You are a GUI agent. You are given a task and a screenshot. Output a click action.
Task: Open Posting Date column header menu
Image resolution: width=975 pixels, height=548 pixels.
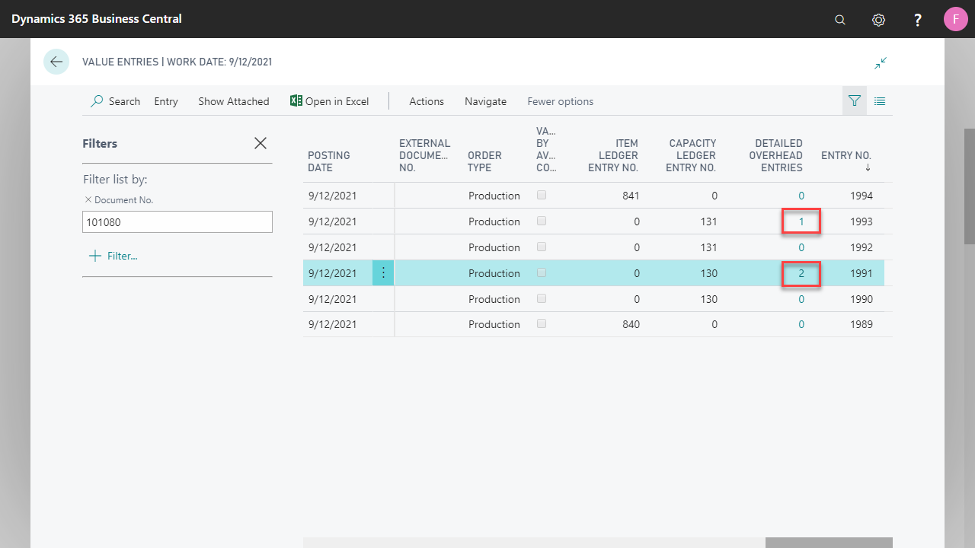329,161
